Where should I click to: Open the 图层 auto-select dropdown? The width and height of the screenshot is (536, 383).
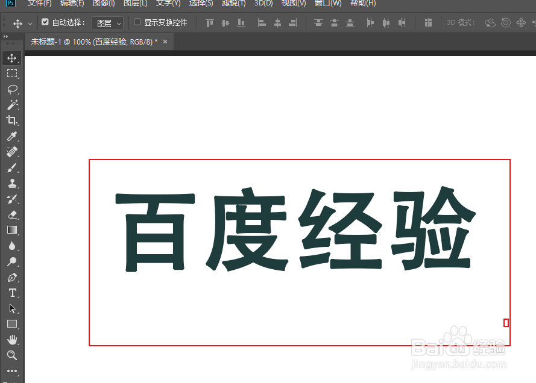108,23
